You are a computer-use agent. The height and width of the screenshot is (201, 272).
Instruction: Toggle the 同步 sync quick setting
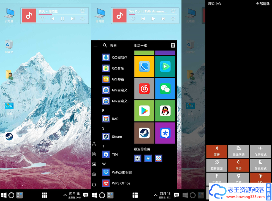pos(238,165)
